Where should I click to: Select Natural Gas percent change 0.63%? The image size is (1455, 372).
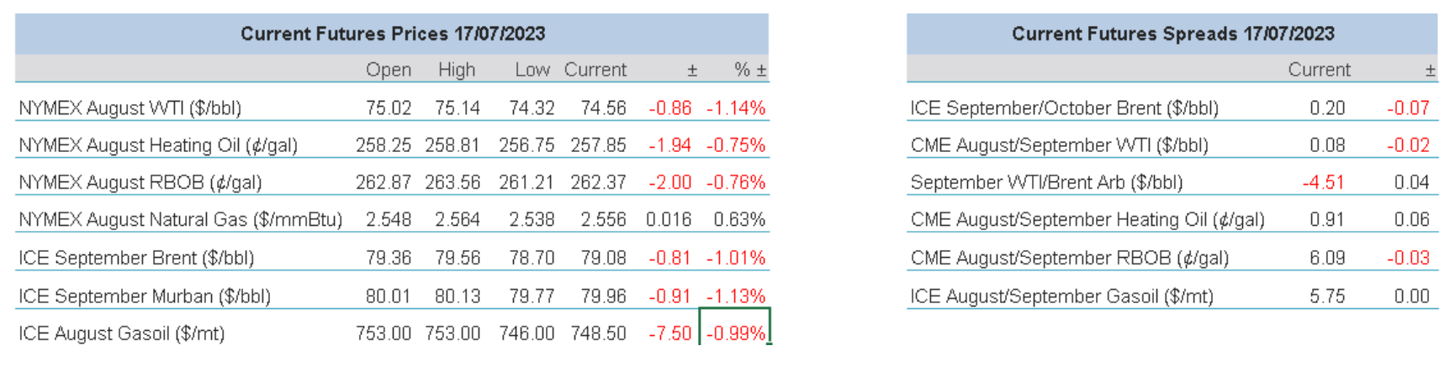[x=739, y=220]
